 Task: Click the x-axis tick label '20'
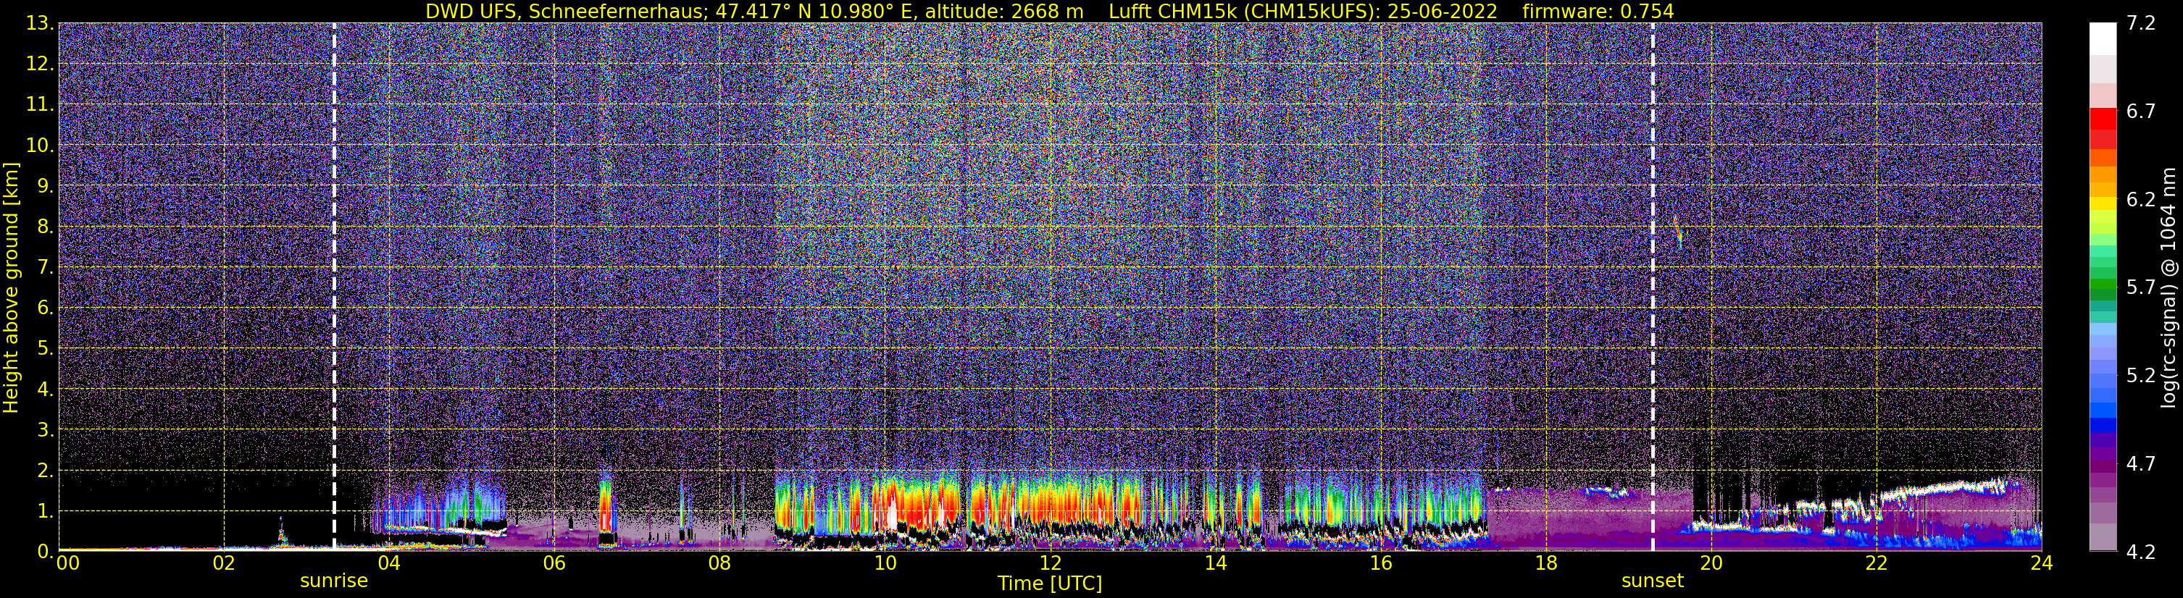point(1711,563)
